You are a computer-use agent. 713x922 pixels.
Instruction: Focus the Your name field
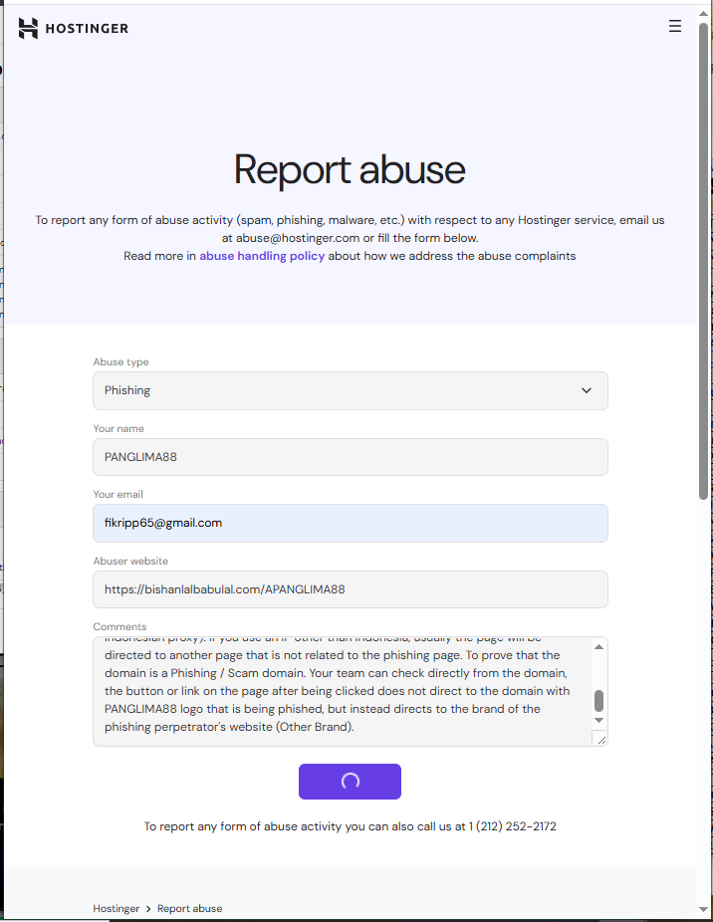point(351,457)
